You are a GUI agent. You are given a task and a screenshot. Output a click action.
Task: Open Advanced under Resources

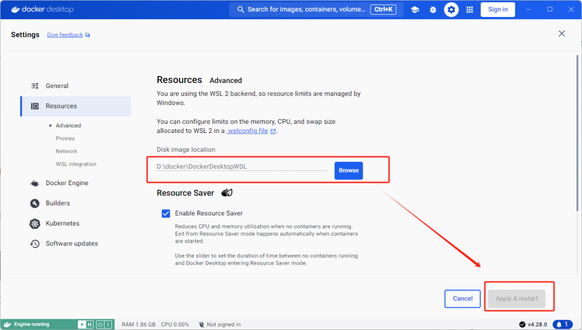(x=68, y=126)
